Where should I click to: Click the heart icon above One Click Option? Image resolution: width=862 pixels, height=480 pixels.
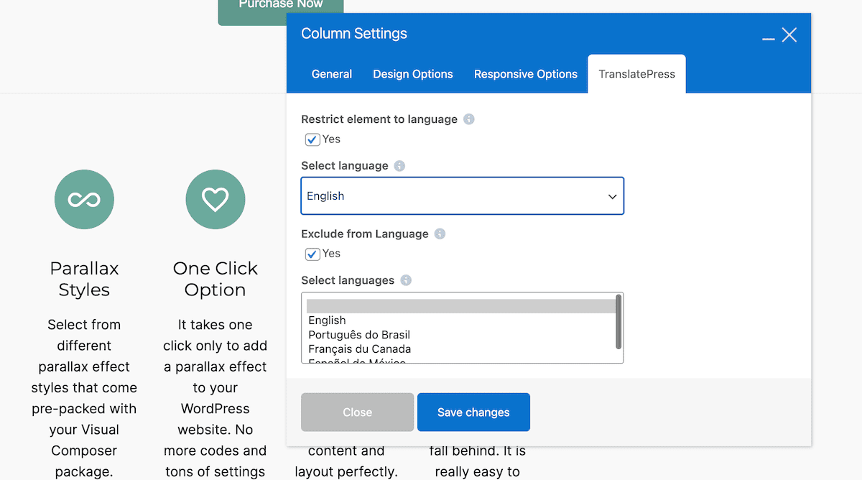click(215, 199)
